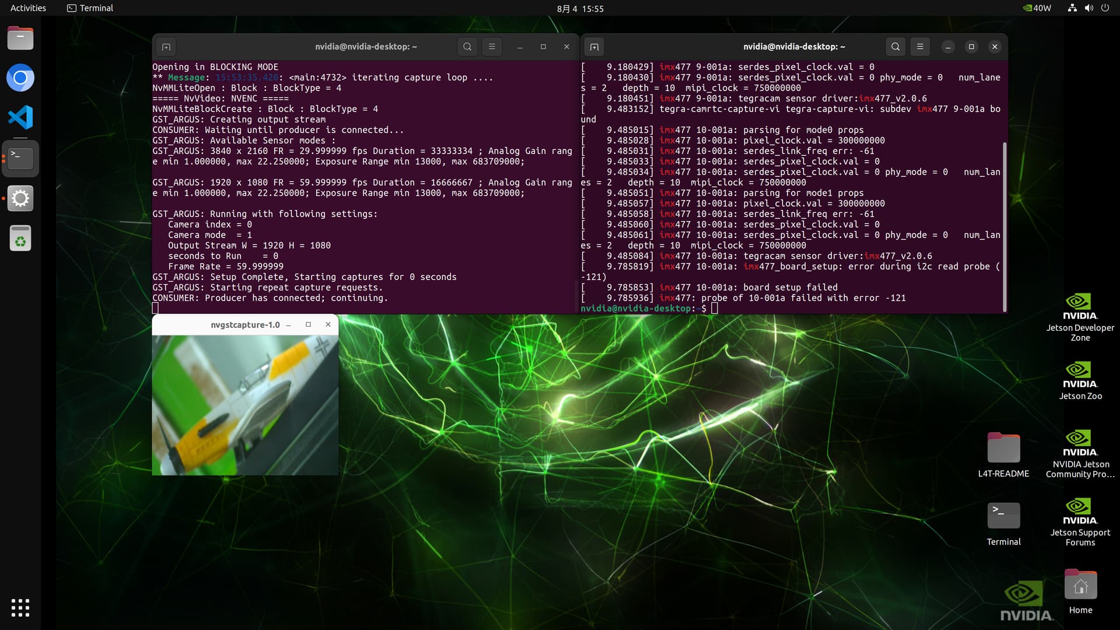Open Jetson Developer Zone desktop shortcut

(x=1080, y=317)
